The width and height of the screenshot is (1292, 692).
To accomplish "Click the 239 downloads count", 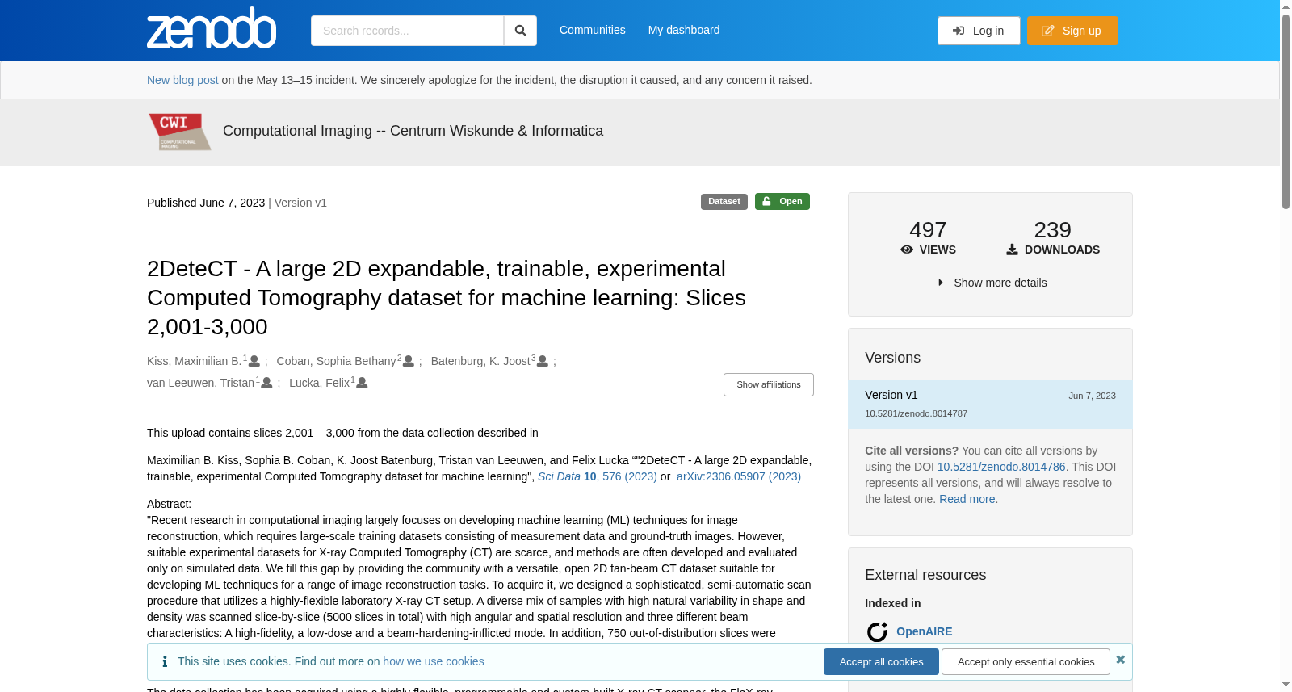I will pos(1053,230).
